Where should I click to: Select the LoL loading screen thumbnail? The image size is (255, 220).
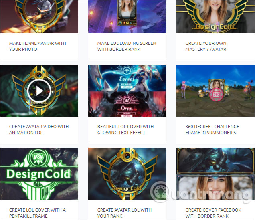click(x=127, y=16)
